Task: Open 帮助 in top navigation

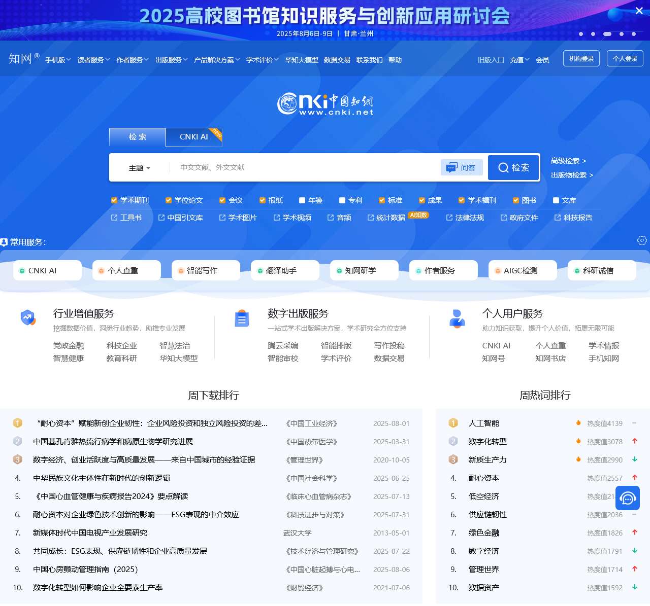Action: pyautogui.click(x=395, y=60)
